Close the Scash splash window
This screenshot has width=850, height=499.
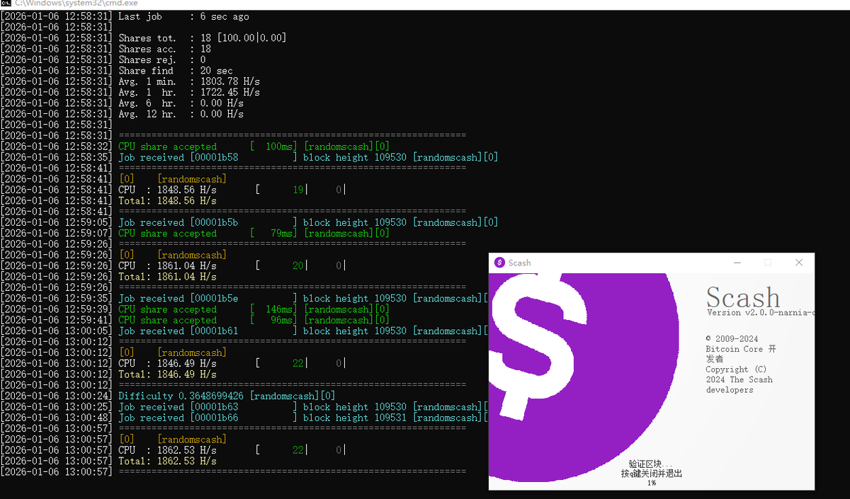pyautogui.click(x=799, y=263)
